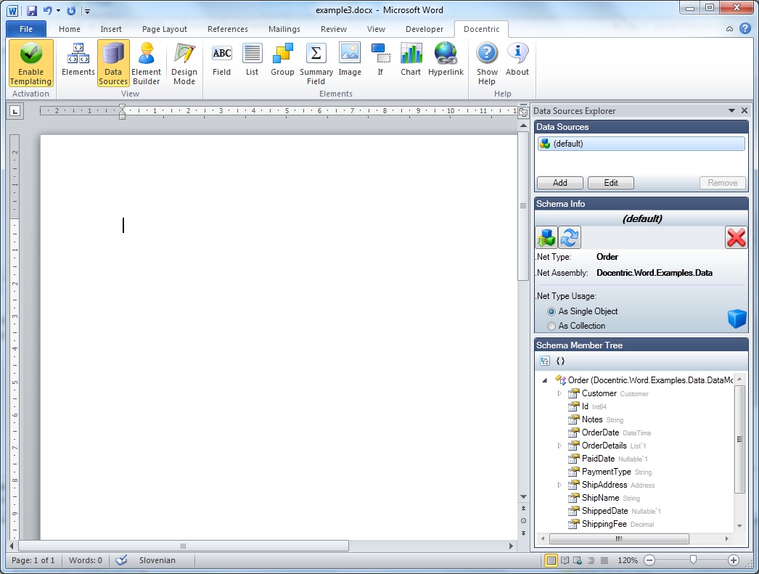Minimize the ribbon with the caret icon
The height and width of the screenshot is (574, 759).
[729, 29]
